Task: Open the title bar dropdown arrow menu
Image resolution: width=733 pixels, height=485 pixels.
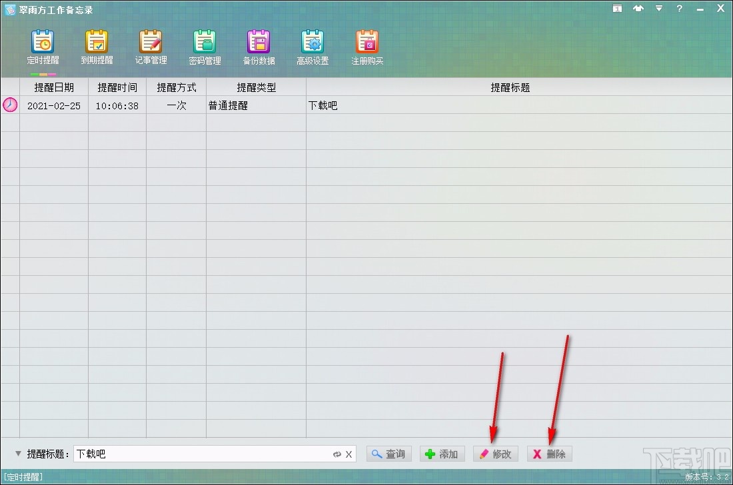Action: [x=658, y=8]
